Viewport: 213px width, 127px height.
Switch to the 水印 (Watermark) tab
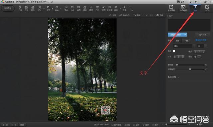click(207, 8)
